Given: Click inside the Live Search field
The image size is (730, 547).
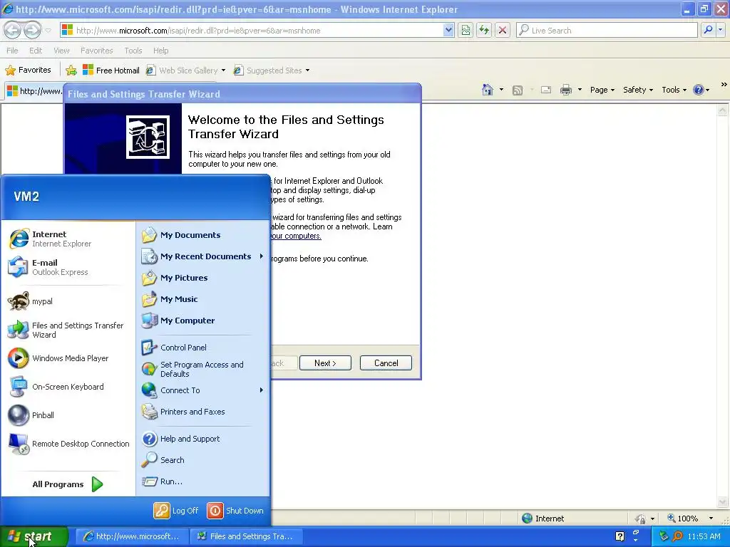Looking at the screenshot, I should point(607,30).
